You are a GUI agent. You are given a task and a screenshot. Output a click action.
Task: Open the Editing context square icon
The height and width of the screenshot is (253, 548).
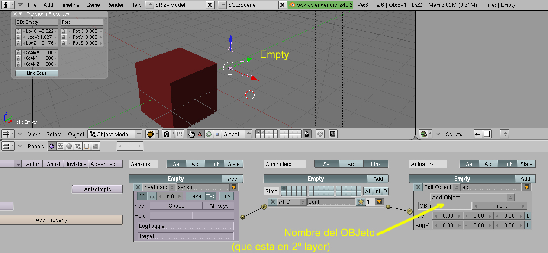click(x=87, y=146)
